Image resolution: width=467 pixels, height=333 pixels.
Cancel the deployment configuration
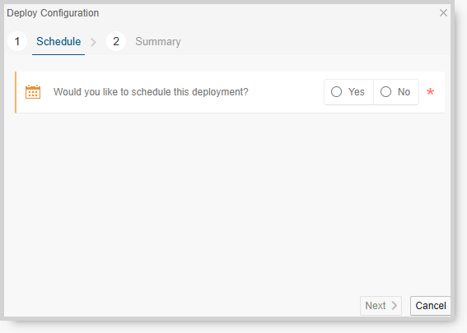point(431,306)
